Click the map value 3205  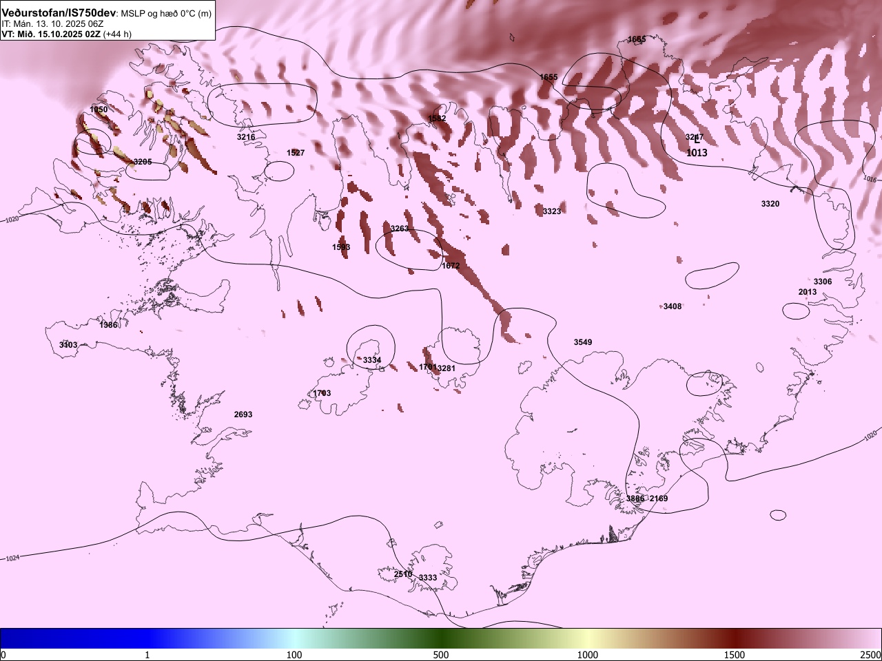pyautogui.click(x=143, y=162)
